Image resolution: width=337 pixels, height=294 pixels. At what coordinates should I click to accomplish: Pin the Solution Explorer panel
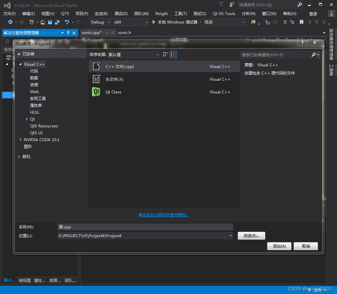[x=68, y=33]
